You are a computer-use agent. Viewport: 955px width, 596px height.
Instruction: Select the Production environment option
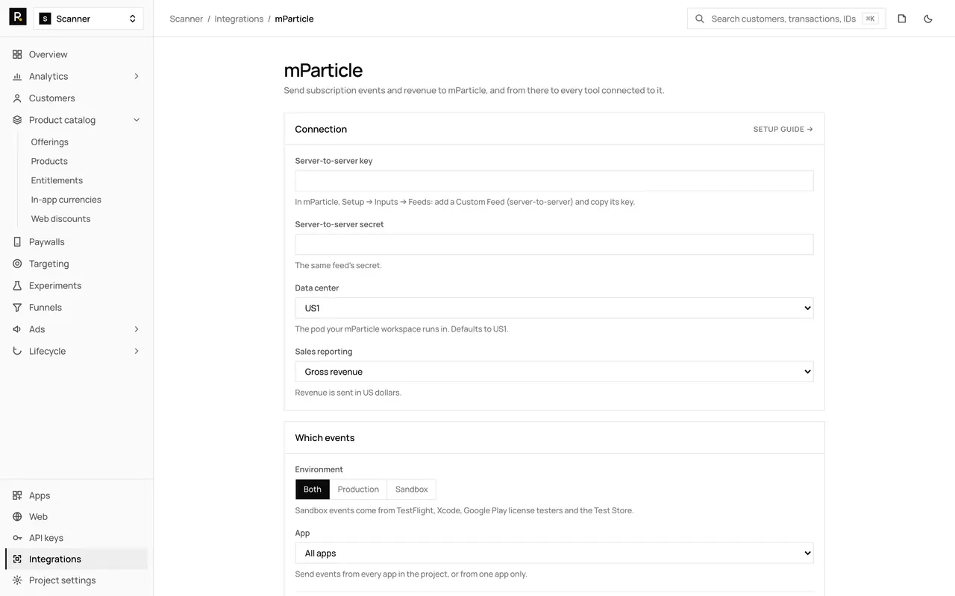pos(358,489)
